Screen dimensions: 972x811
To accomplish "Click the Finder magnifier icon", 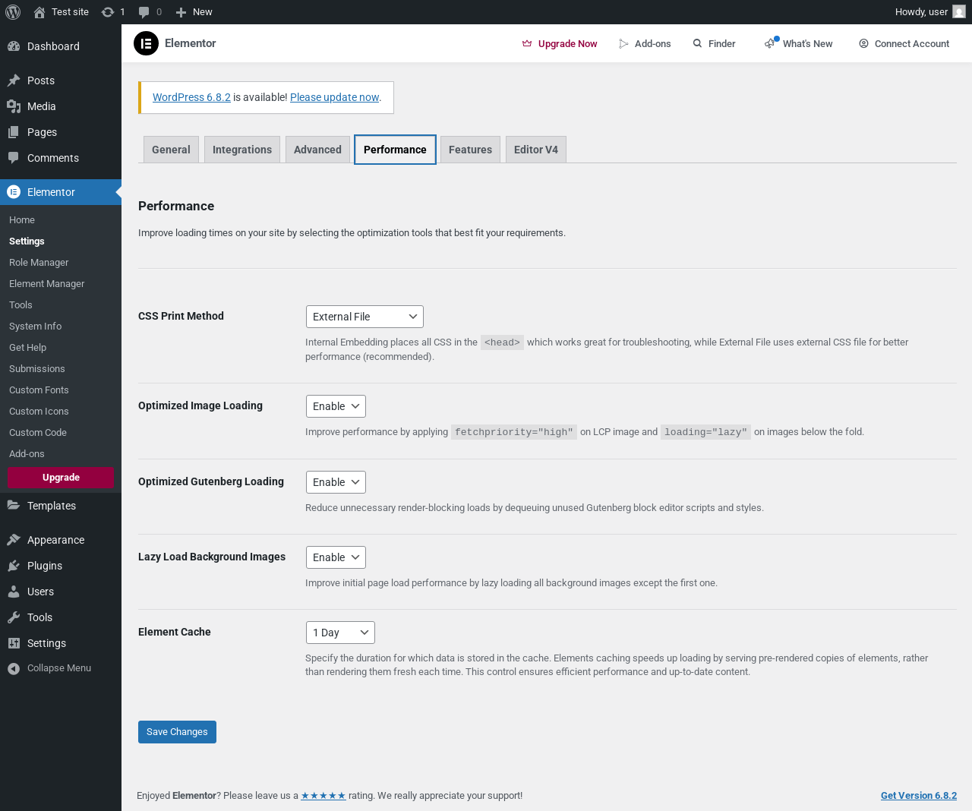I will pyautogui.click(x=697, y=43).
